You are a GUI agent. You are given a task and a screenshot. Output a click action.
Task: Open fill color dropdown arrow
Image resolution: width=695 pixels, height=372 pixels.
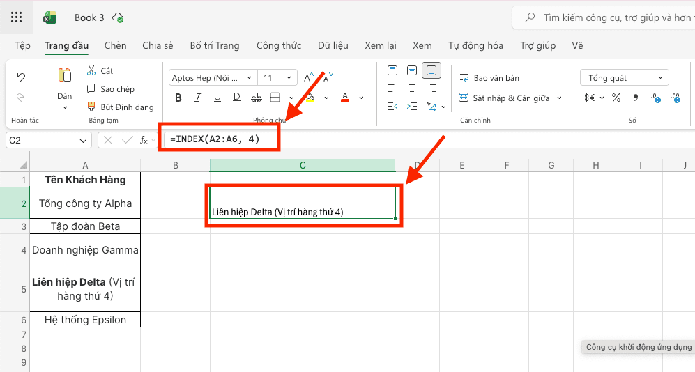click(x=327, y=98)
